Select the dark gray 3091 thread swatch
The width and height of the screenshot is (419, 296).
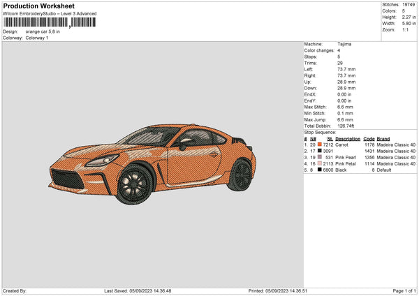click(320, 151)
